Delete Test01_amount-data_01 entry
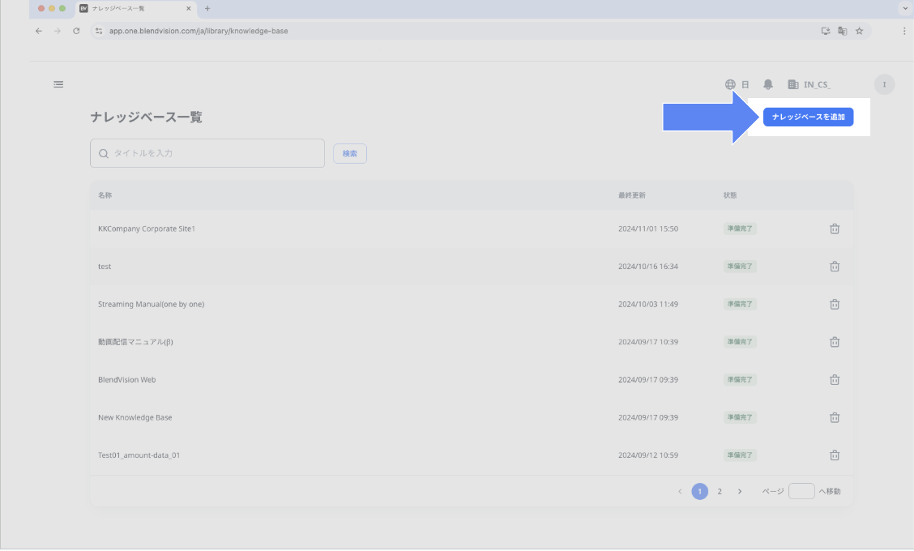 835,455
